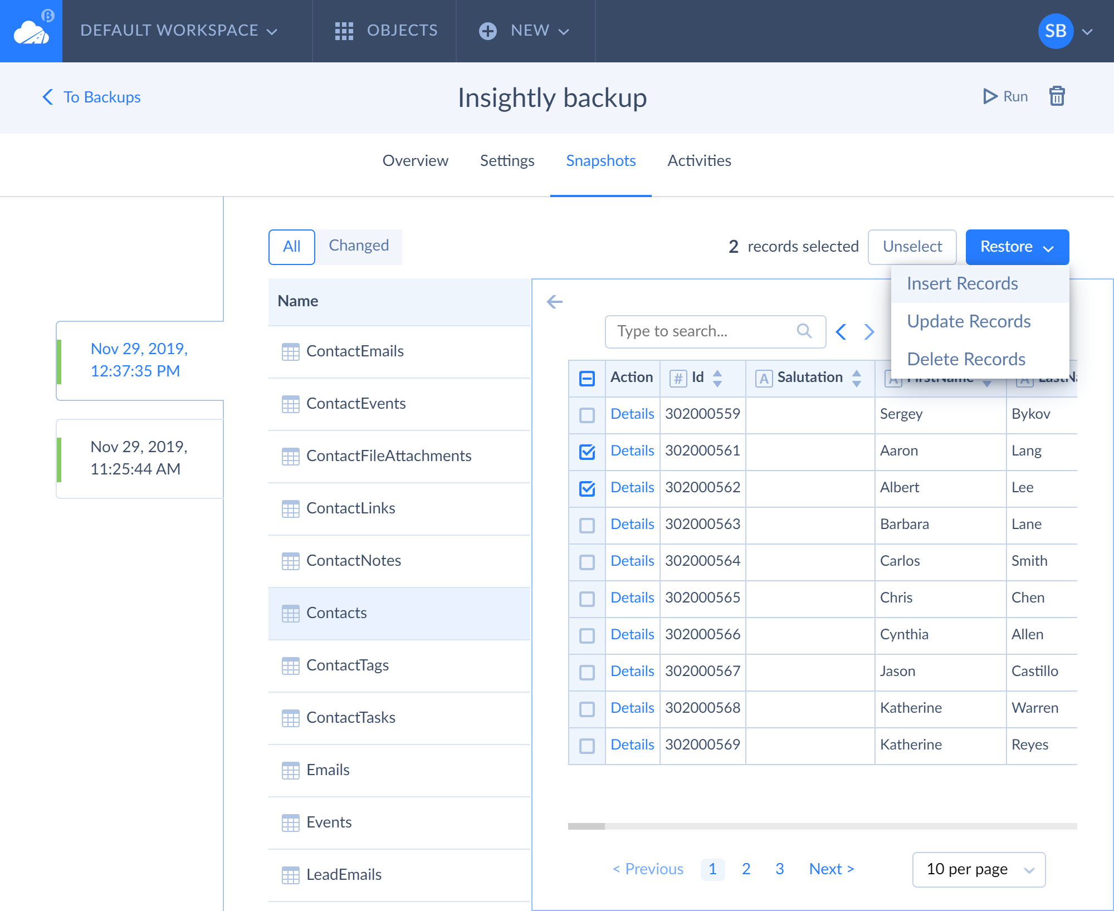Select the All filter tab

click(291, 247)
